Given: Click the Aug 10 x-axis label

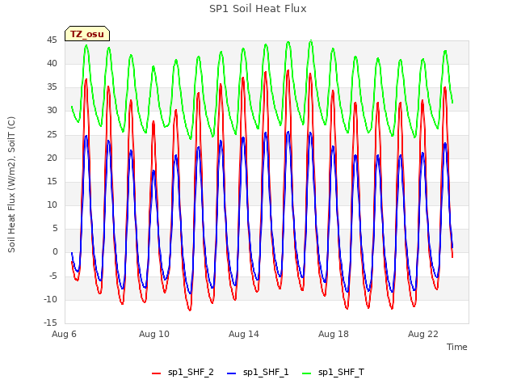Looking at the screenshot, I should point(154,334).
